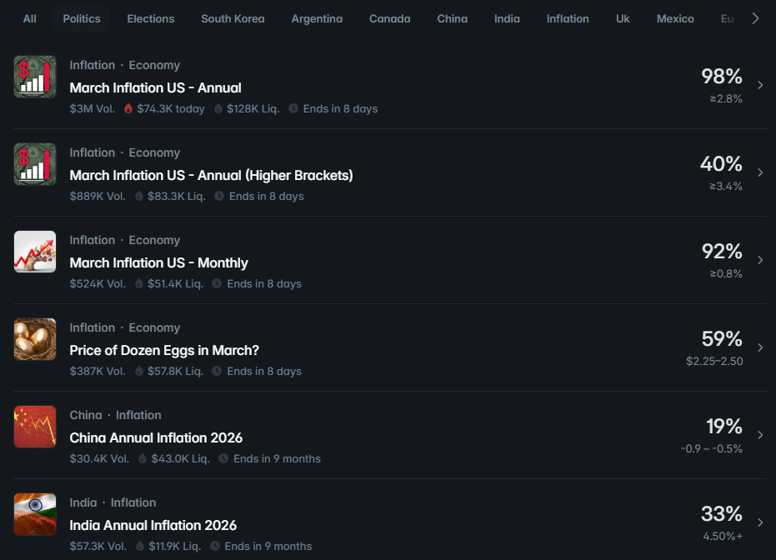Click the golden eggs market thumbnail
The width and height of the screenshot is (776, 560).
[35, 339]
